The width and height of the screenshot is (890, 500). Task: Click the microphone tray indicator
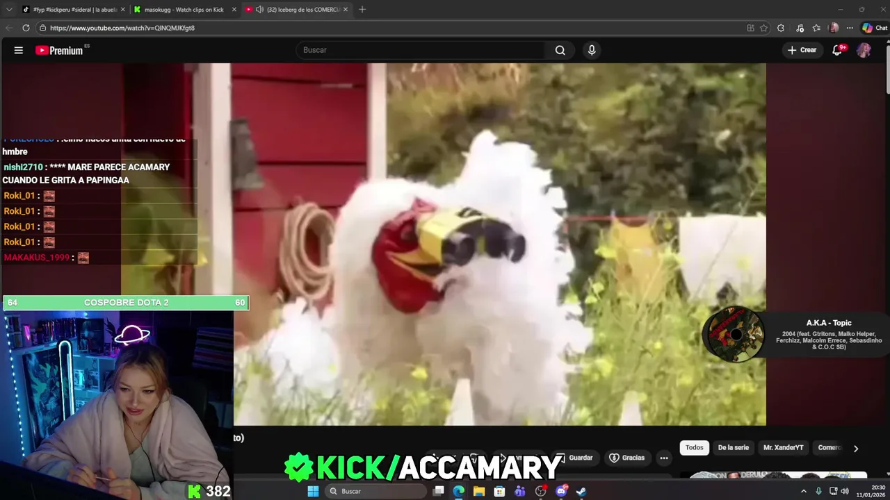818,491
